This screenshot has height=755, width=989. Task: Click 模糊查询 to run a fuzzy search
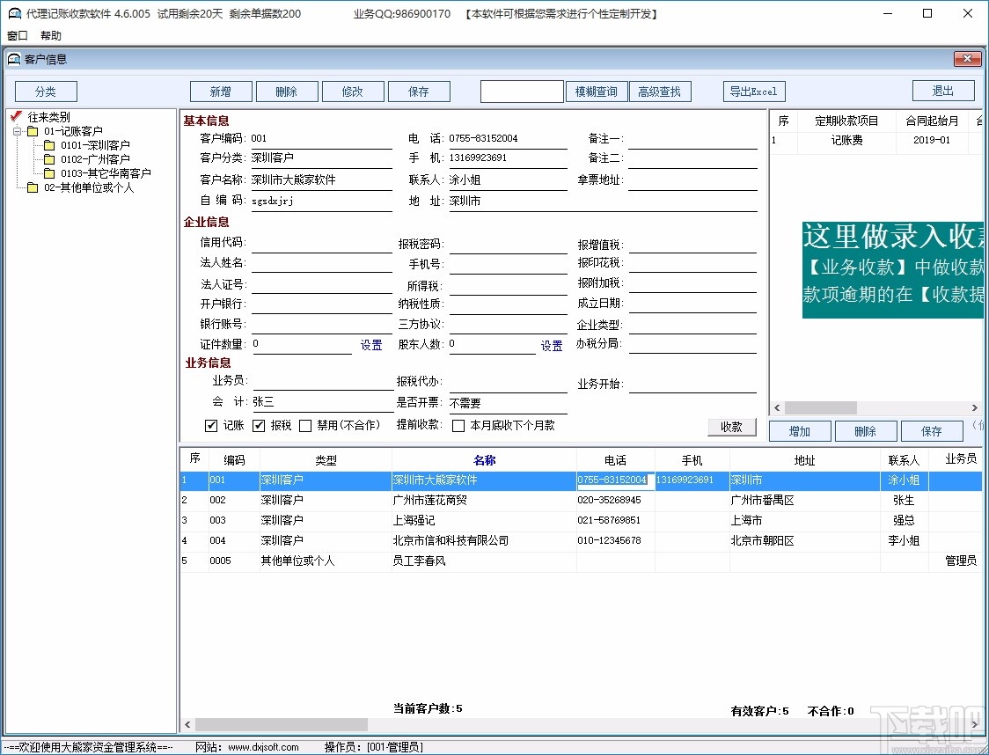point(597,91)
